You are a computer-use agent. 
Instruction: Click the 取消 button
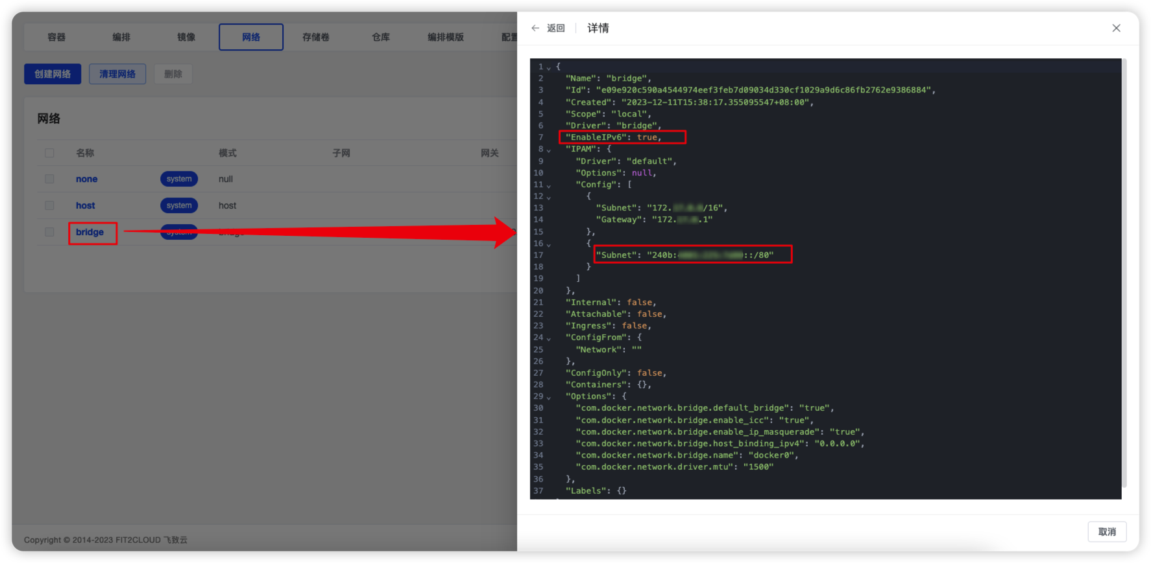click(x=1107, y=532)
